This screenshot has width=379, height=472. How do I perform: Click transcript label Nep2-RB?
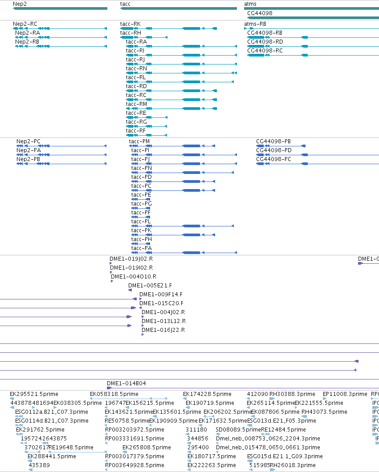(27, 41)
